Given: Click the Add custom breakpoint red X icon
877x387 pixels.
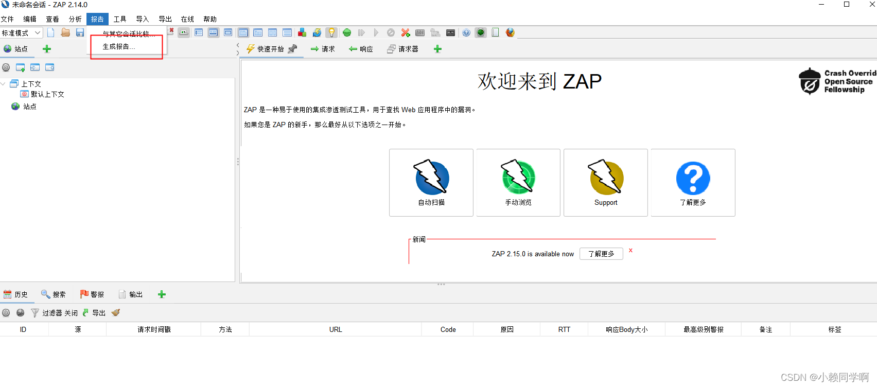Looking at the screenshot, I should click(406, 33).
